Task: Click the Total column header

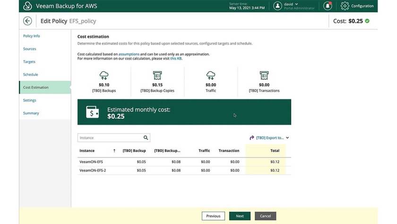Action: (275, 151)
